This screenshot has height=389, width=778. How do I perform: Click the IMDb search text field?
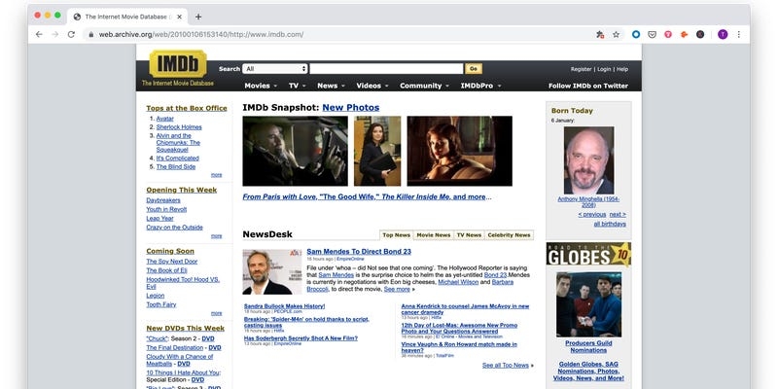386,69
